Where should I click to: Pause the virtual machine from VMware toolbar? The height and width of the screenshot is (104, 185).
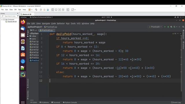[29, 10]
